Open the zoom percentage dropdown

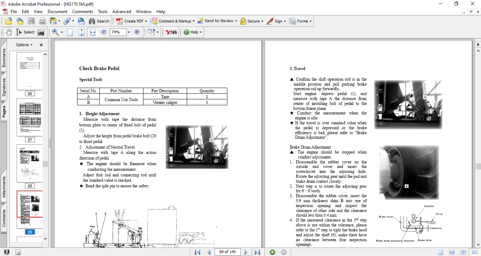(129, 32)
